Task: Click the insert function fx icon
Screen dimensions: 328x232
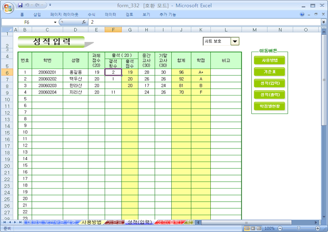Action: [84, 22]
